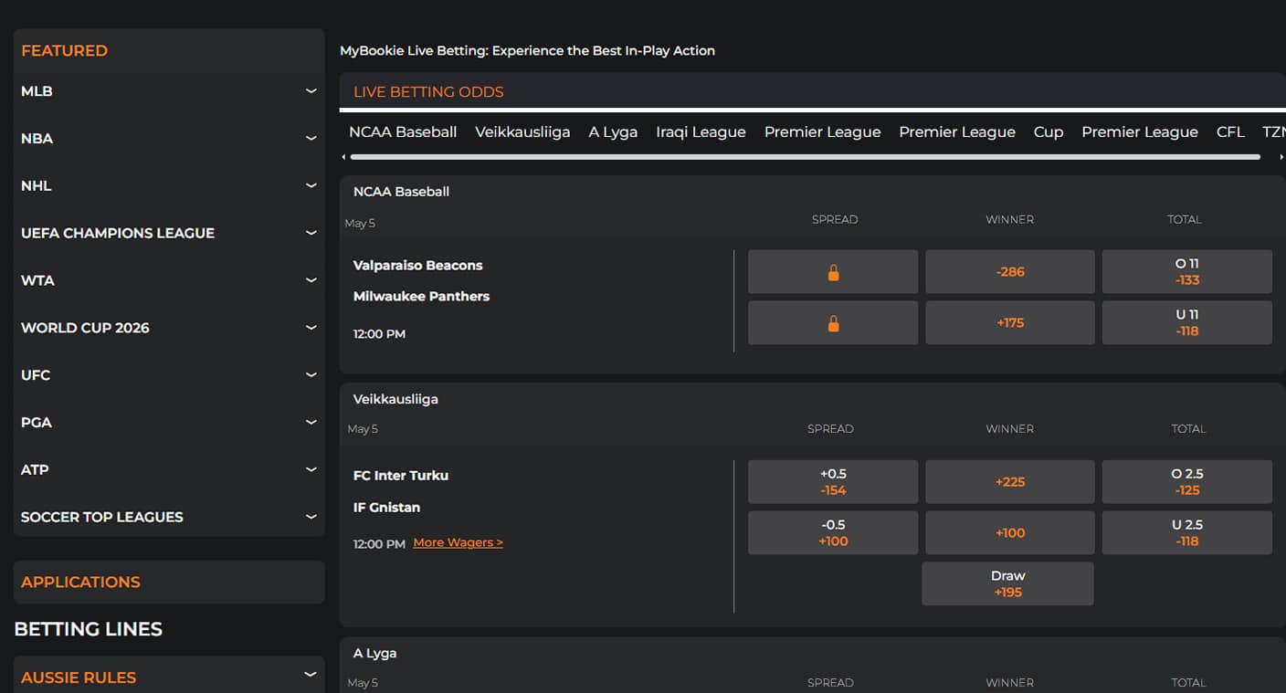Select the NCAA Baseball league tab

click(x=403, y=132)
